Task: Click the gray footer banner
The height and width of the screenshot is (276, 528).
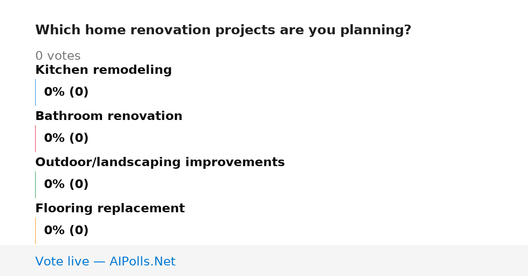Action: (264, 261)
